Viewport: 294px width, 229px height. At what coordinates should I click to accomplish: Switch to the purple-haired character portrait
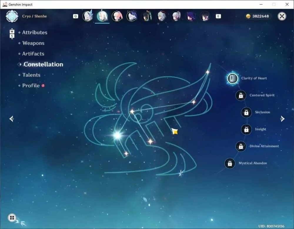pyautogui.click(x=191, y=16)
